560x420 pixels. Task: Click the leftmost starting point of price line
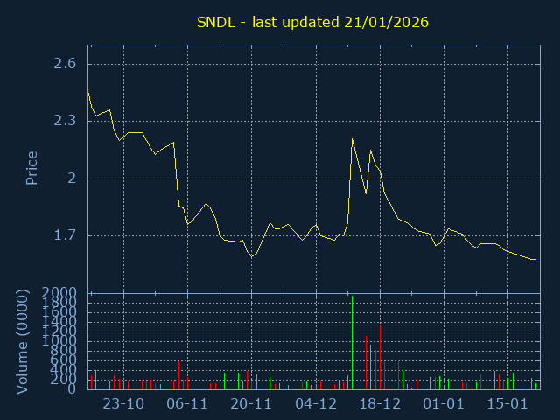click(x=87, y=88)
